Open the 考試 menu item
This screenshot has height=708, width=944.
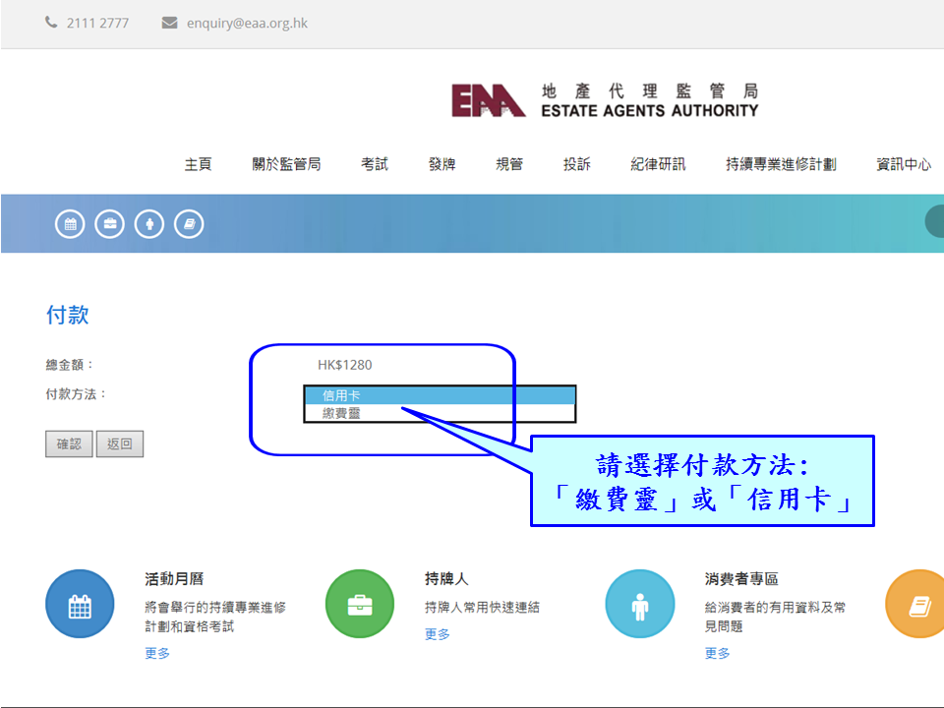375,164
